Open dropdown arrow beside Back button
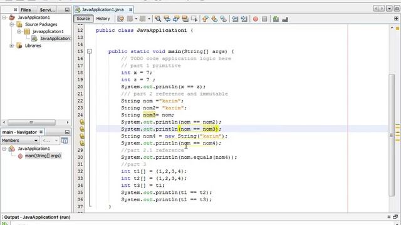This screenshot has height=225, width=401. pyautogui.click(x=136, y=19)
